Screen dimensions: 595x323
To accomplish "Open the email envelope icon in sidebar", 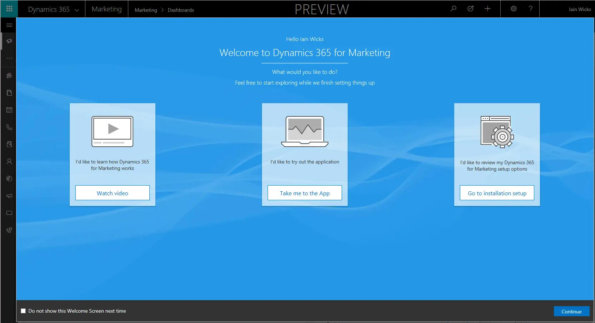I will (9, 213).
